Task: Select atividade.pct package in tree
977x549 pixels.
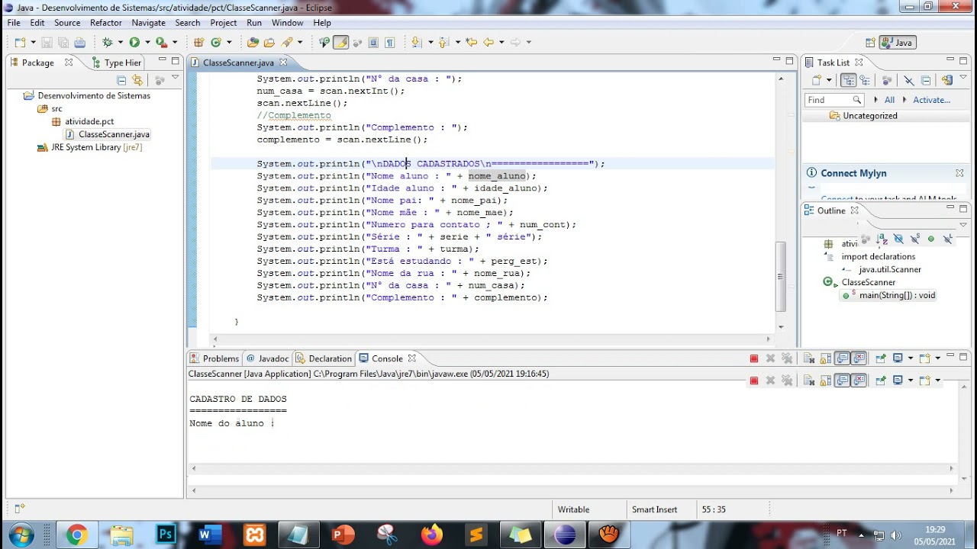Action: (x=83, y=121)
